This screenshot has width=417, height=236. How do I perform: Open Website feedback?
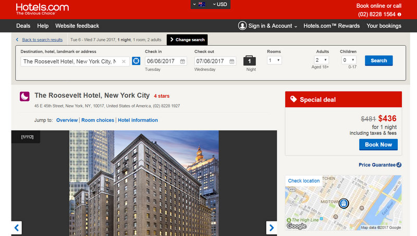[x=77, y=25]
